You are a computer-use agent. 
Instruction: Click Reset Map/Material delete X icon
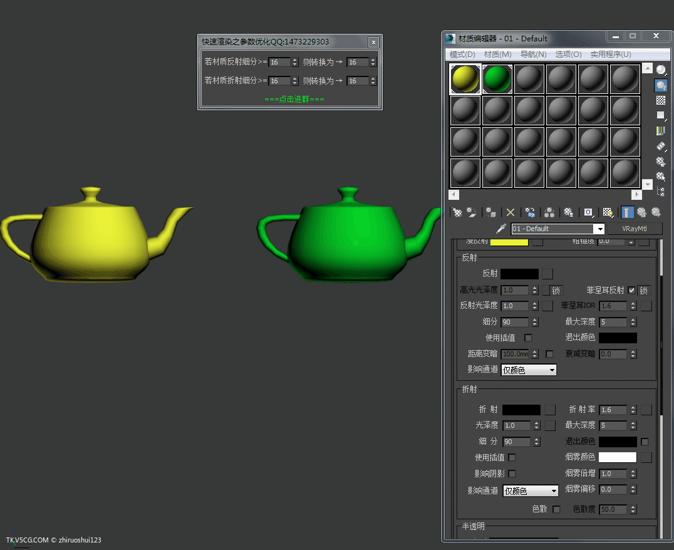511,212
